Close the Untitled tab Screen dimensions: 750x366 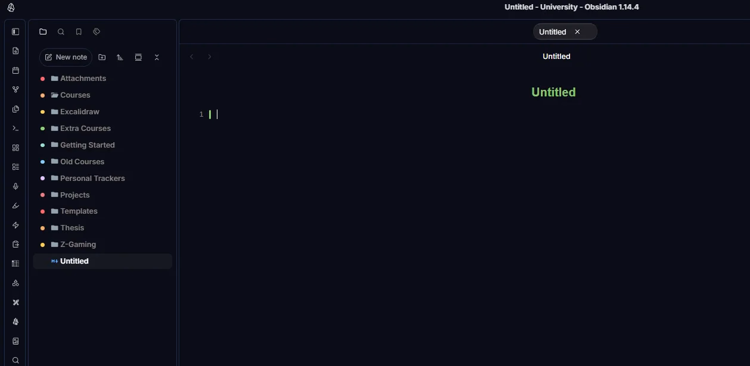coord(577,32)
